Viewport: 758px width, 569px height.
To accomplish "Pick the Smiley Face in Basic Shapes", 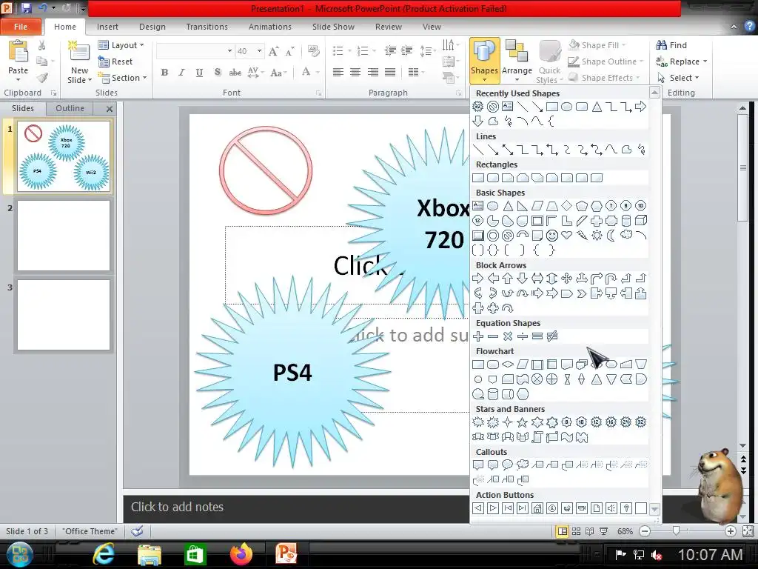I will tap(551, 236).
